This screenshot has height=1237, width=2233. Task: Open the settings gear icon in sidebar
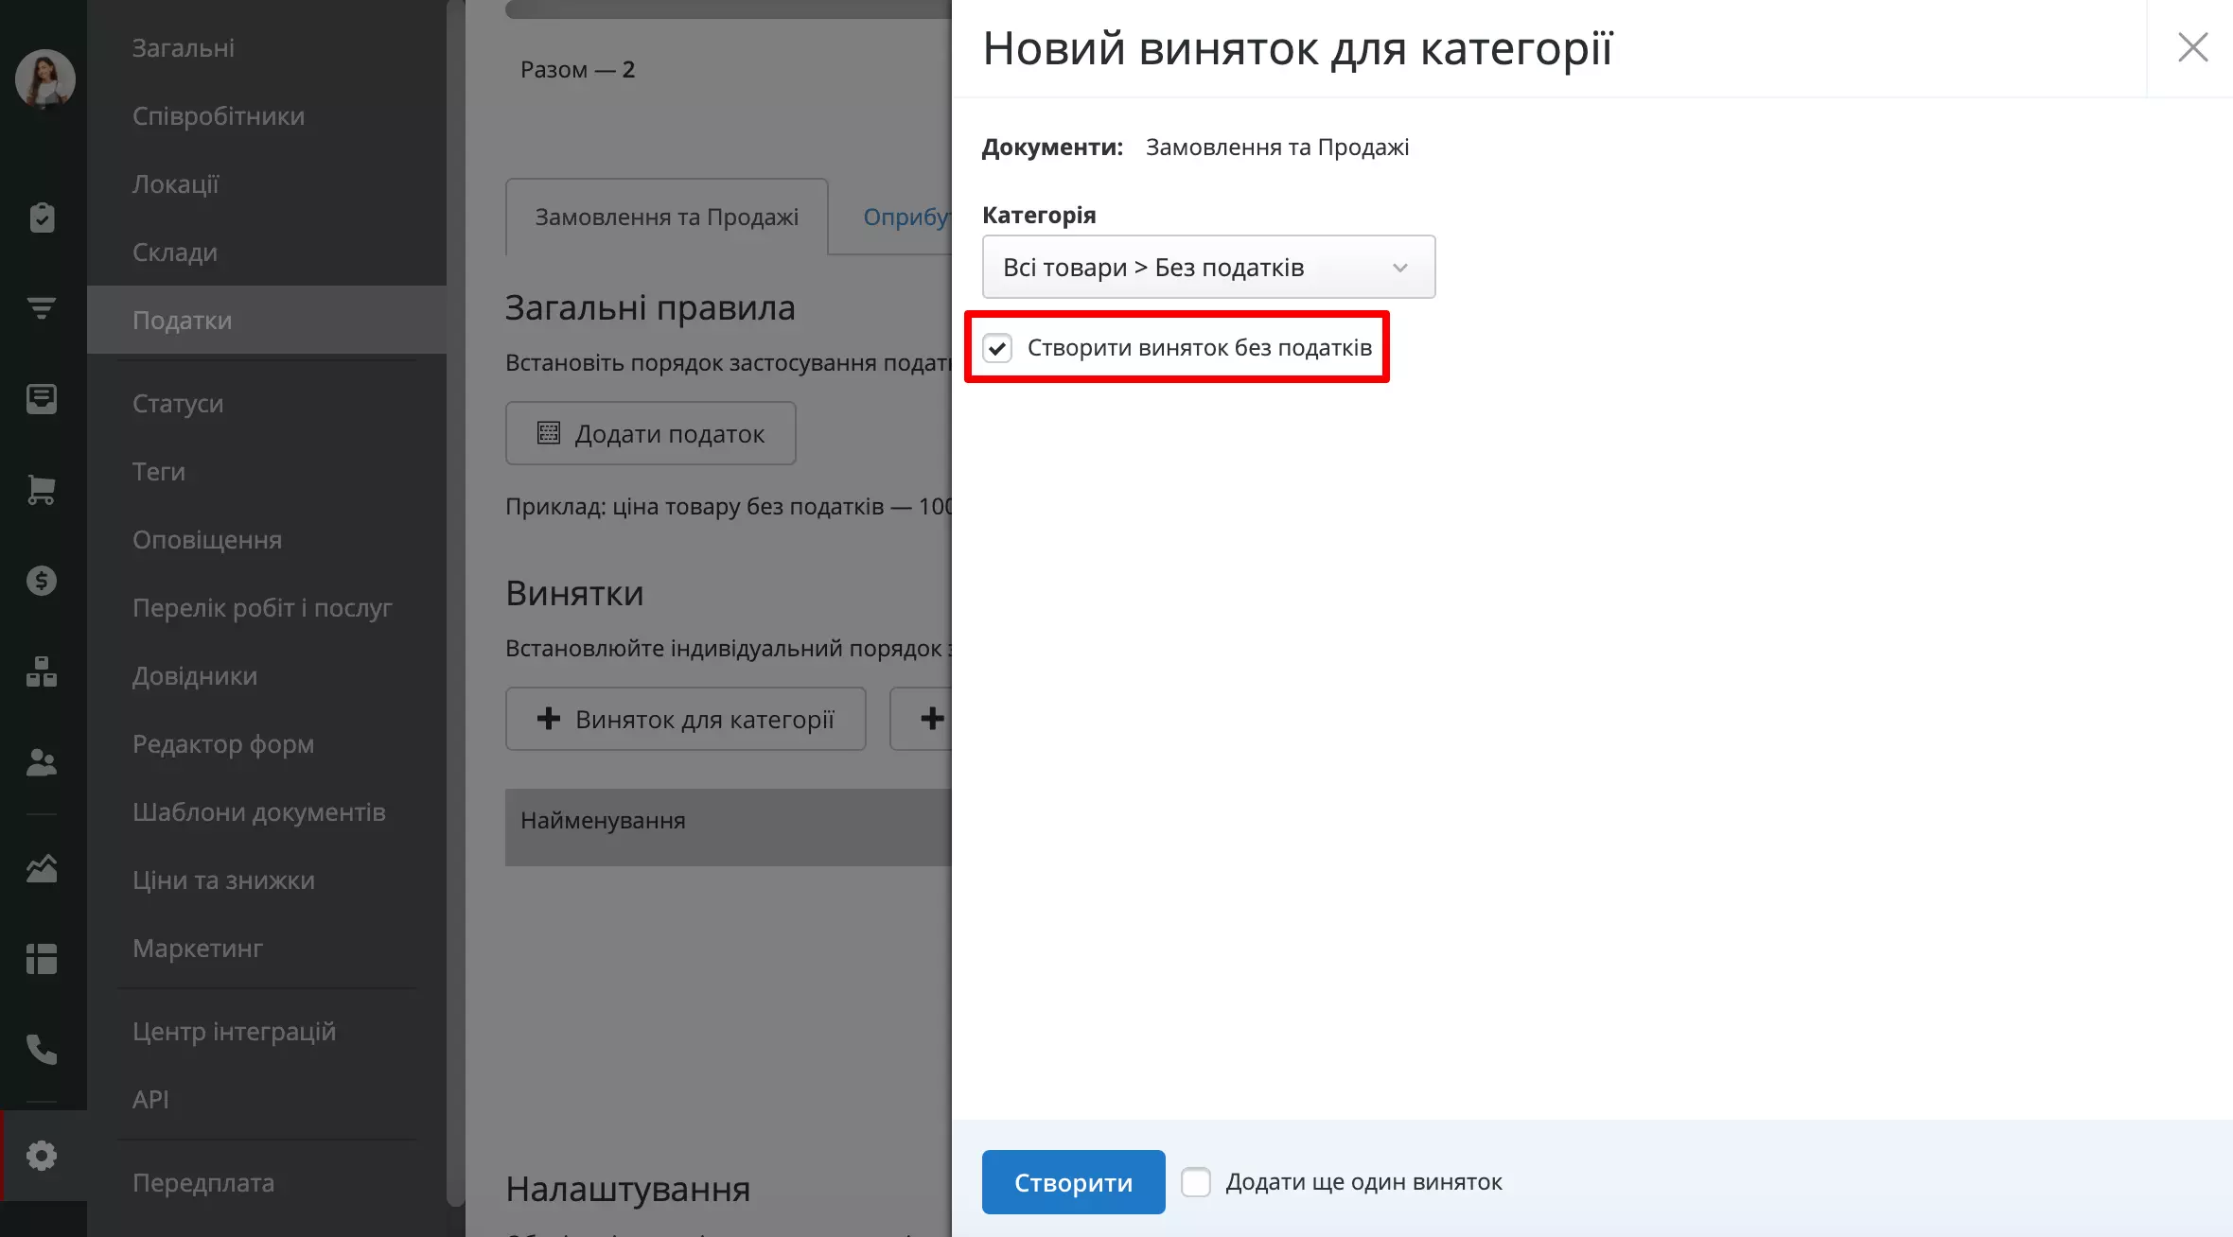click(x=42, y=1156)
